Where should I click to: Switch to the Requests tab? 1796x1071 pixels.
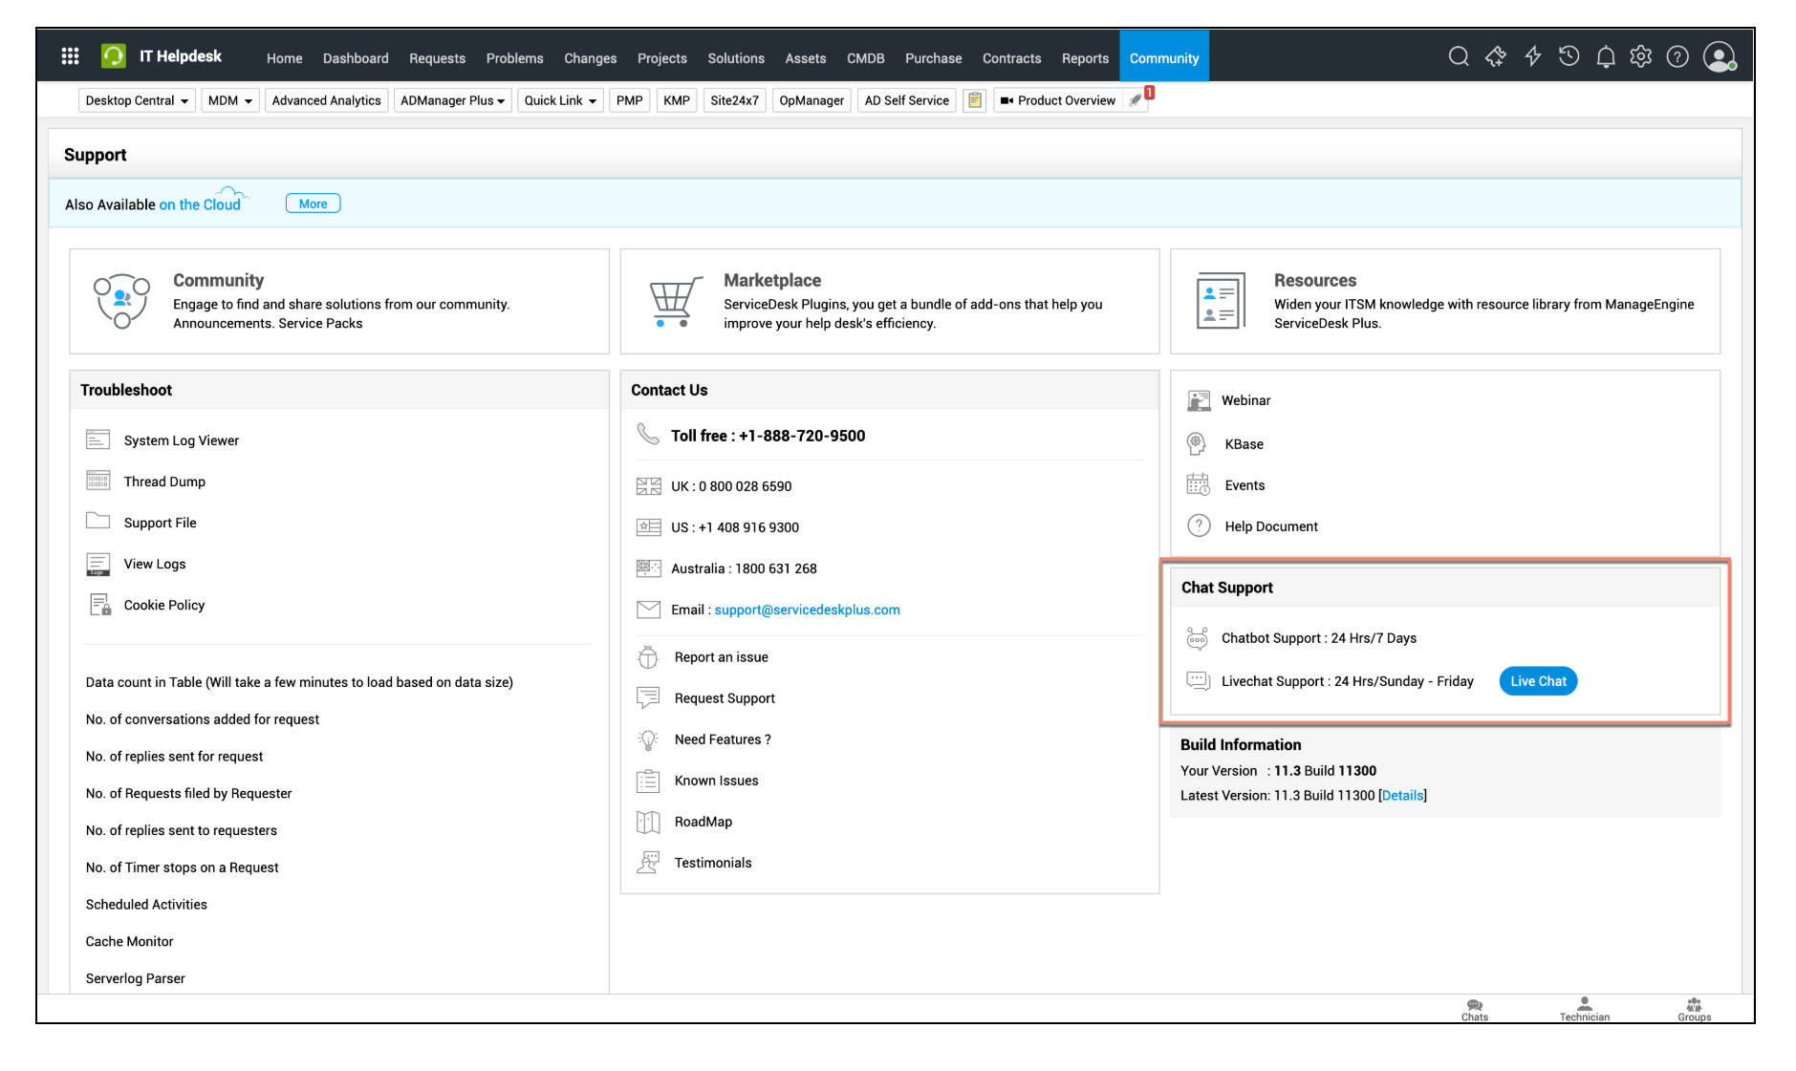click(x=437, y=58)
